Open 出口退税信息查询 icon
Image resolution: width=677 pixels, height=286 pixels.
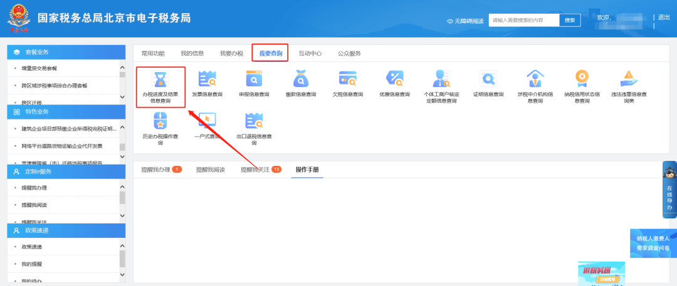(254, 120)
